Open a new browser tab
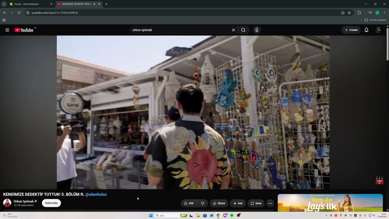The image size is (389, 219). point(106,4)
